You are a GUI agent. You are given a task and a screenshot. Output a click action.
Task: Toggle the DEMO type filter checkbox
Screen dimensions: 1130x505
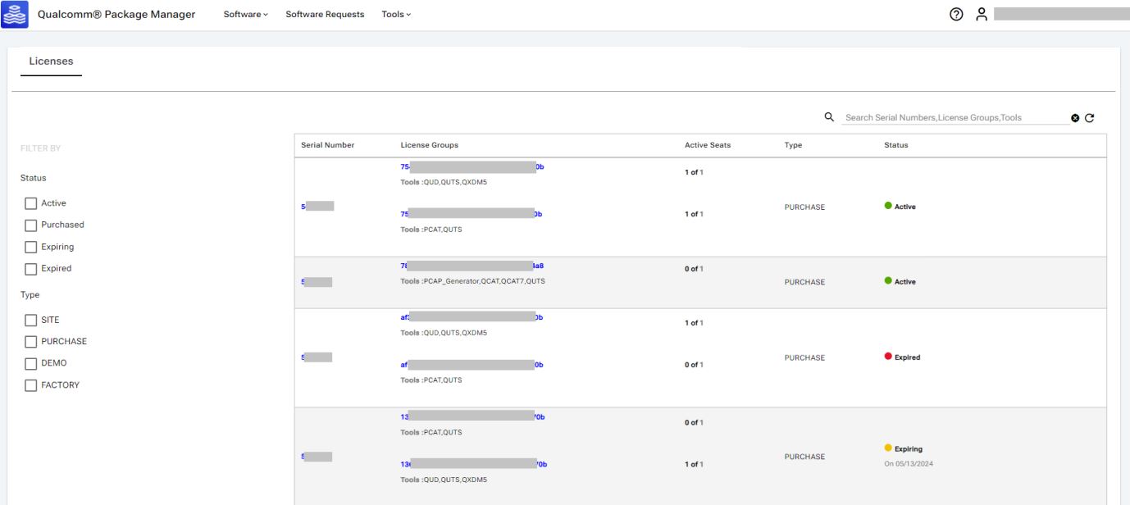point(31,363)
